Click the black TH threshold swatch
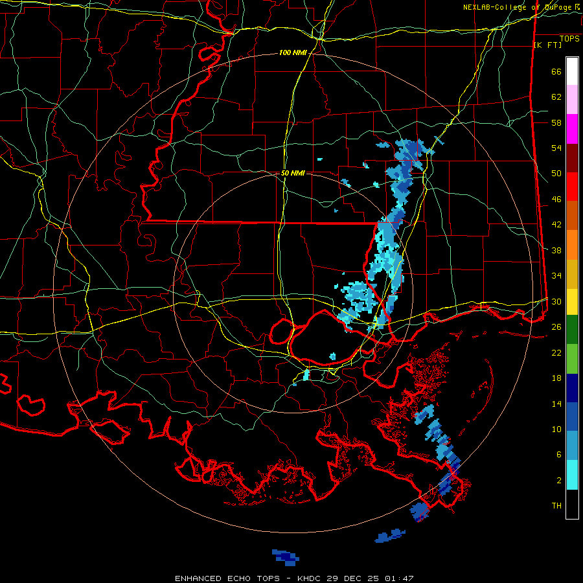Screen dimensions: 583x583 point(572,504)
